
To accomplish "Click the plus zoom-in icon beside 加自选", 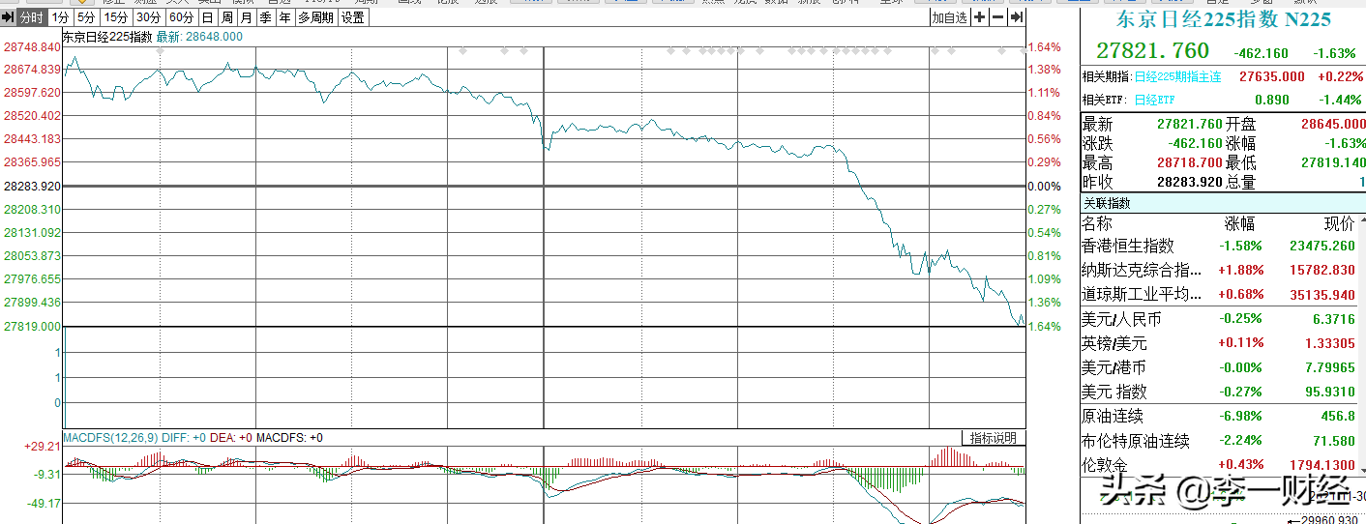I will [x=980, y=17].
